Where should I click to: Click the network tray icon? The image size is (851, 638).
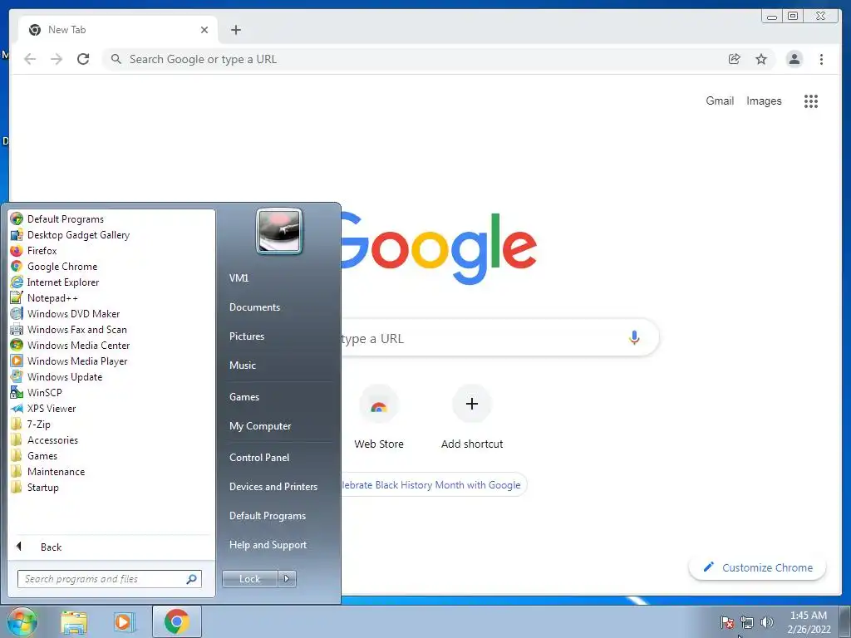point(747,622)
